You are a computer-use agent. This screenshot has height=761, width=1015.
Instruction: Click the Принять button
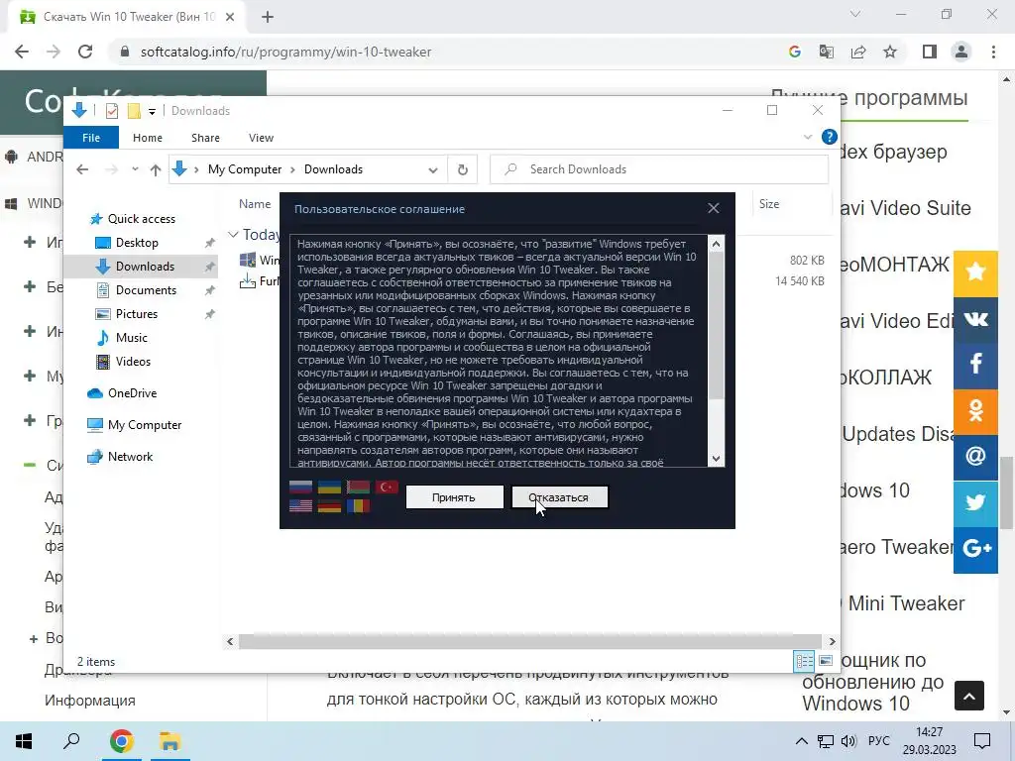click(x=454, y=497)
